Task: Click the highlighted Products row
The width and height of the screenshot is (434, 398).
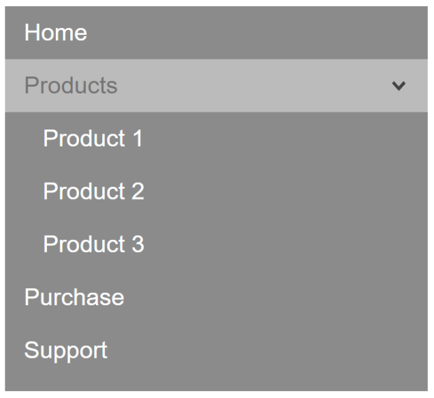Action: pyautogui.click(x=216, y=85)
